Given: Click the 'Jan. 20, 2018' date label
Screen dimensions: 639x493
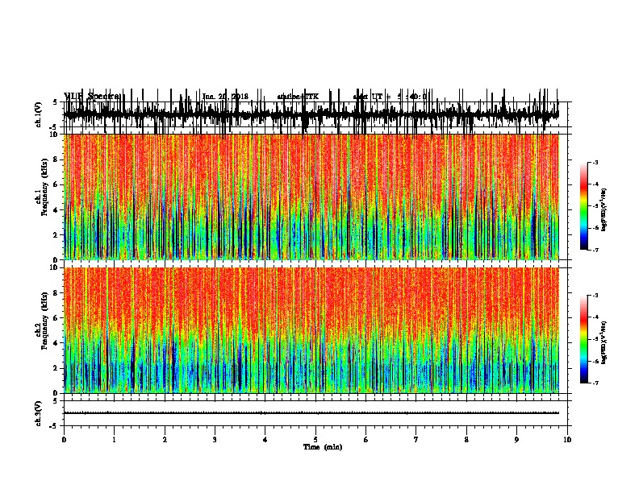Looking at the screenshot, I should (225, 97).
